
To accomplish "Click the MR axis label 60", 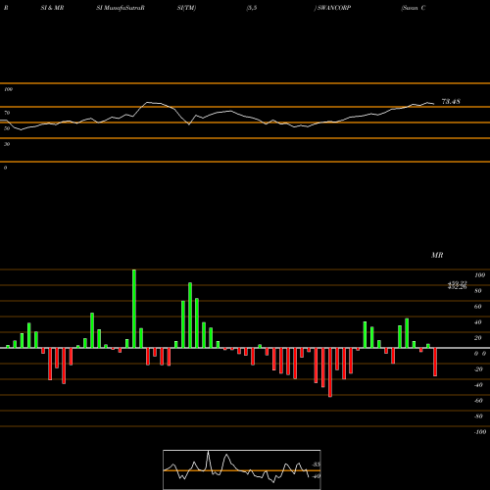I will (x=478, y=307).
